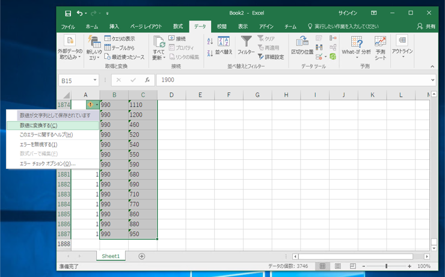Open the name box dropdown arrow
The width and height of the screenshot is (445, 277).
click(x=95, y=80)
